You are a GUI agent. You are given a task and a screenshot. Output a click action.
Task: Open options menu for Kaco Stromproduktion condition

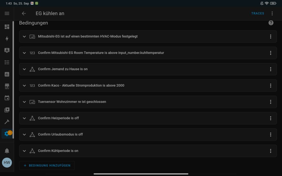pyautogui.click(x=270, y=86)
